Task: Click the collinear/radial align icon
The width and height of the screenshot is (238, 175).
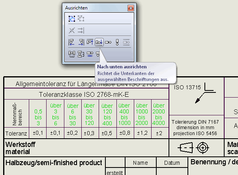Action: pyautogui.click(x=72, y=30)
